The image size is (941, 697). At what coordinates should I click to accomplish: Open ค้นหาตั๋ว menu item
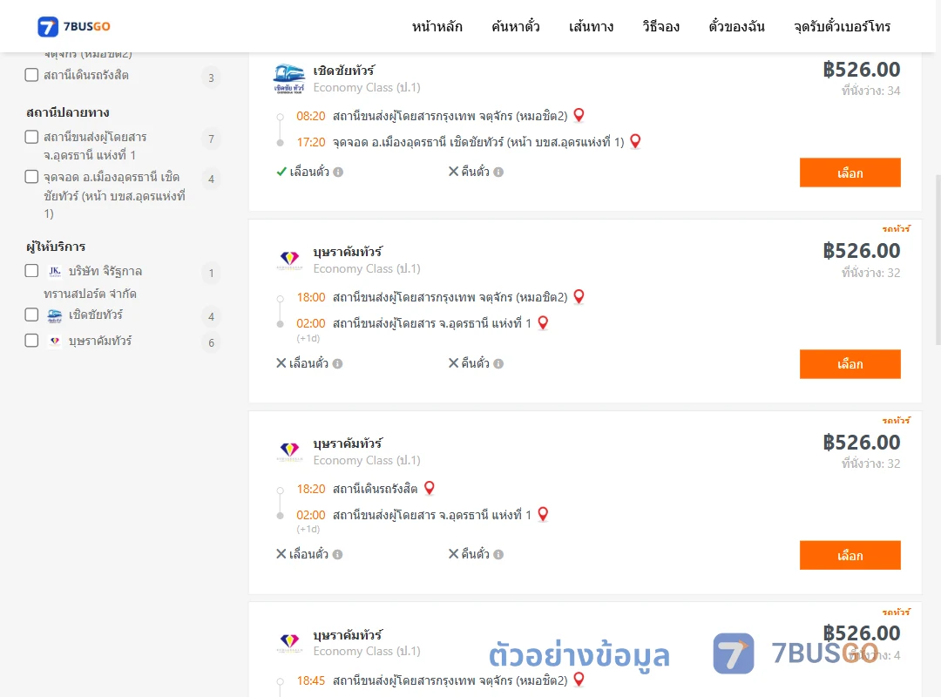pyautogui.click(x=516, y=26)
